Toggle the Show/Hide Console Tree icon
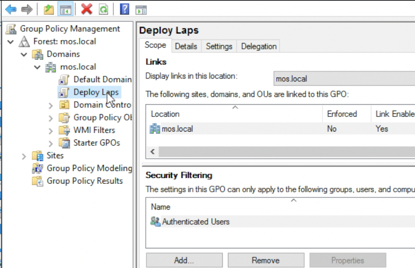The width and height of the screenshot is (415, 268). pos(66,9)
